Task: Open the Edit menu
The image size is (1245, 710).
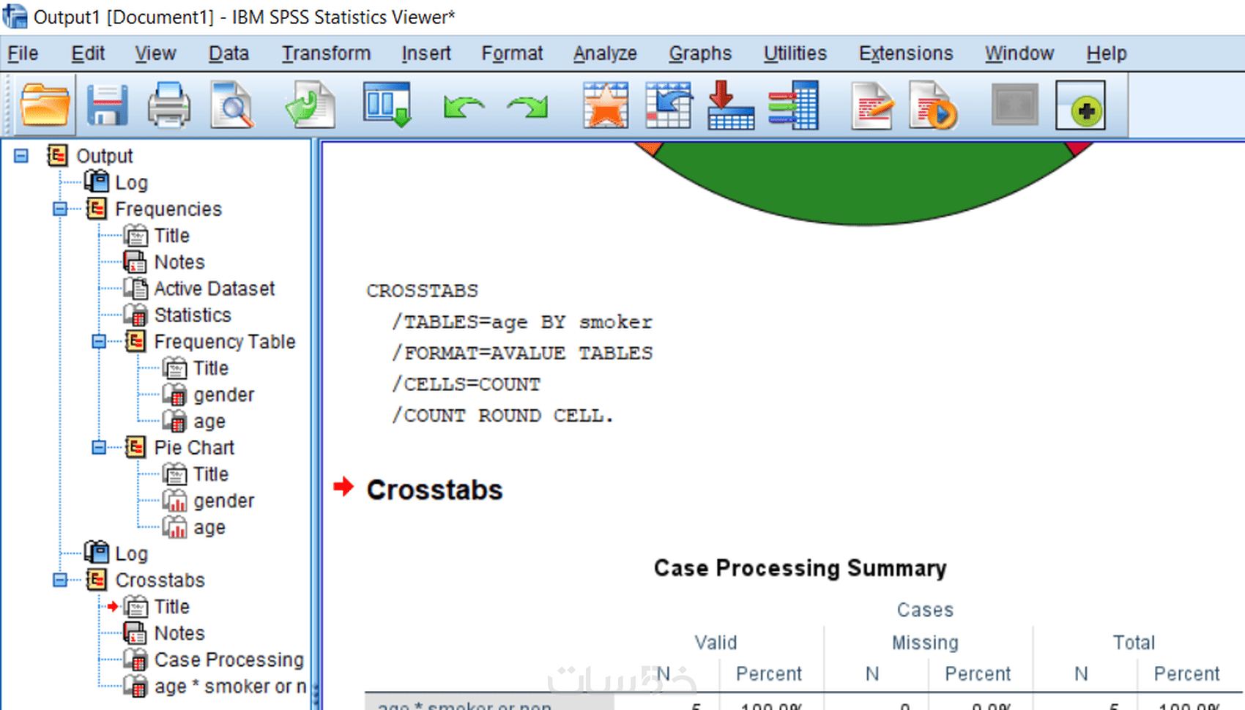Action: (88, 53)
